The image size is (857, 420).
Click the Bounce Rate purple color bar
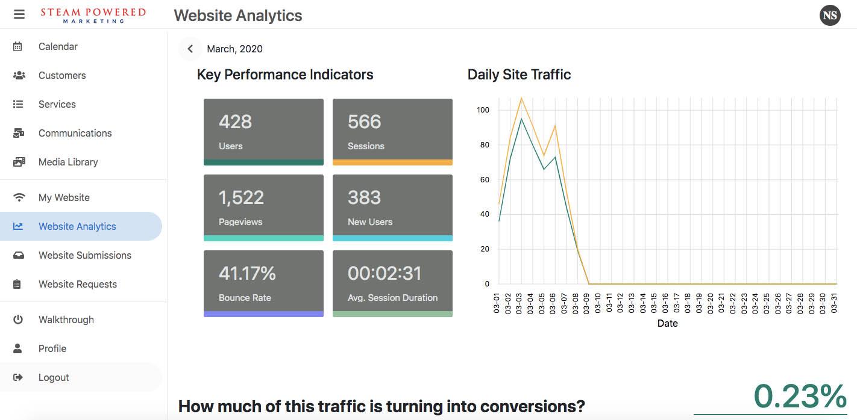(263, 313)
